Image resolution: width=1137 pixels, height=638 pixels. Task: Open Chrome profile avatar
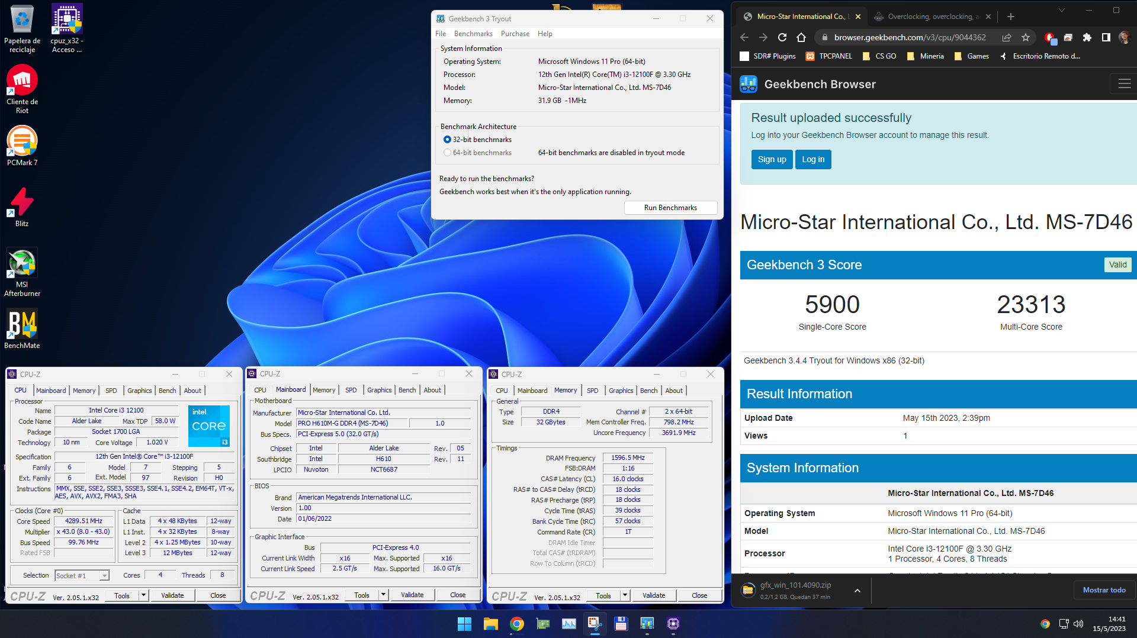coord(1124,37)
